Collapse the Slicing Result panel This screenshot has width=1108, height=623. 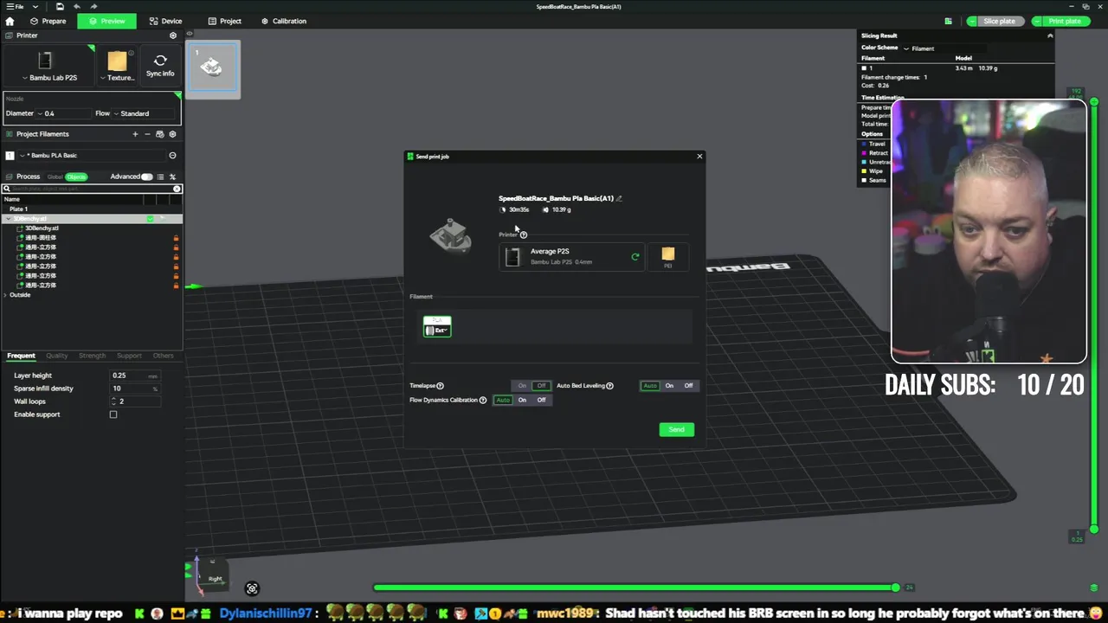click(x=1050, y=35)
